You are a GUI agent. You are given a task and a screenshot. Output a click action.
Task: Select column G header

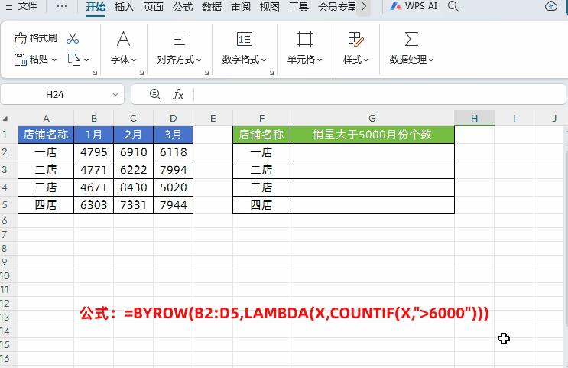372,118
